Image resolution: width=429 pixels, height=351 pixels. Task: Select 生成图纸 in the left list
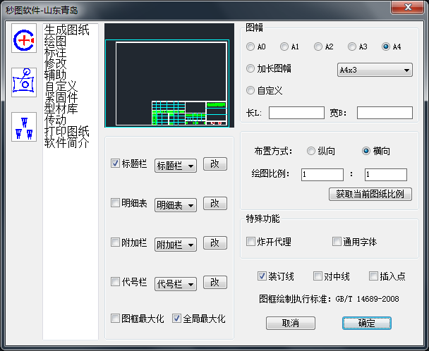pos(67,30)
